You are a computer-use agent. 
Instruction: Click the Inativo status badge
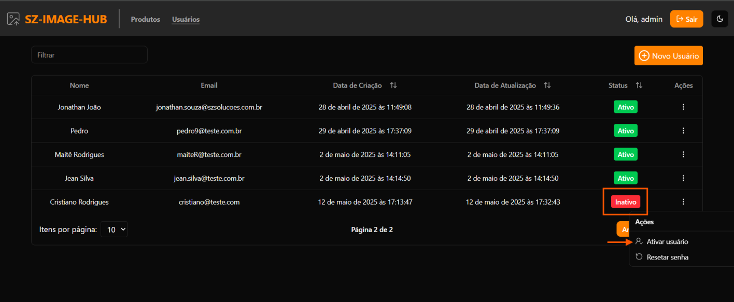(x=625, y=202)
